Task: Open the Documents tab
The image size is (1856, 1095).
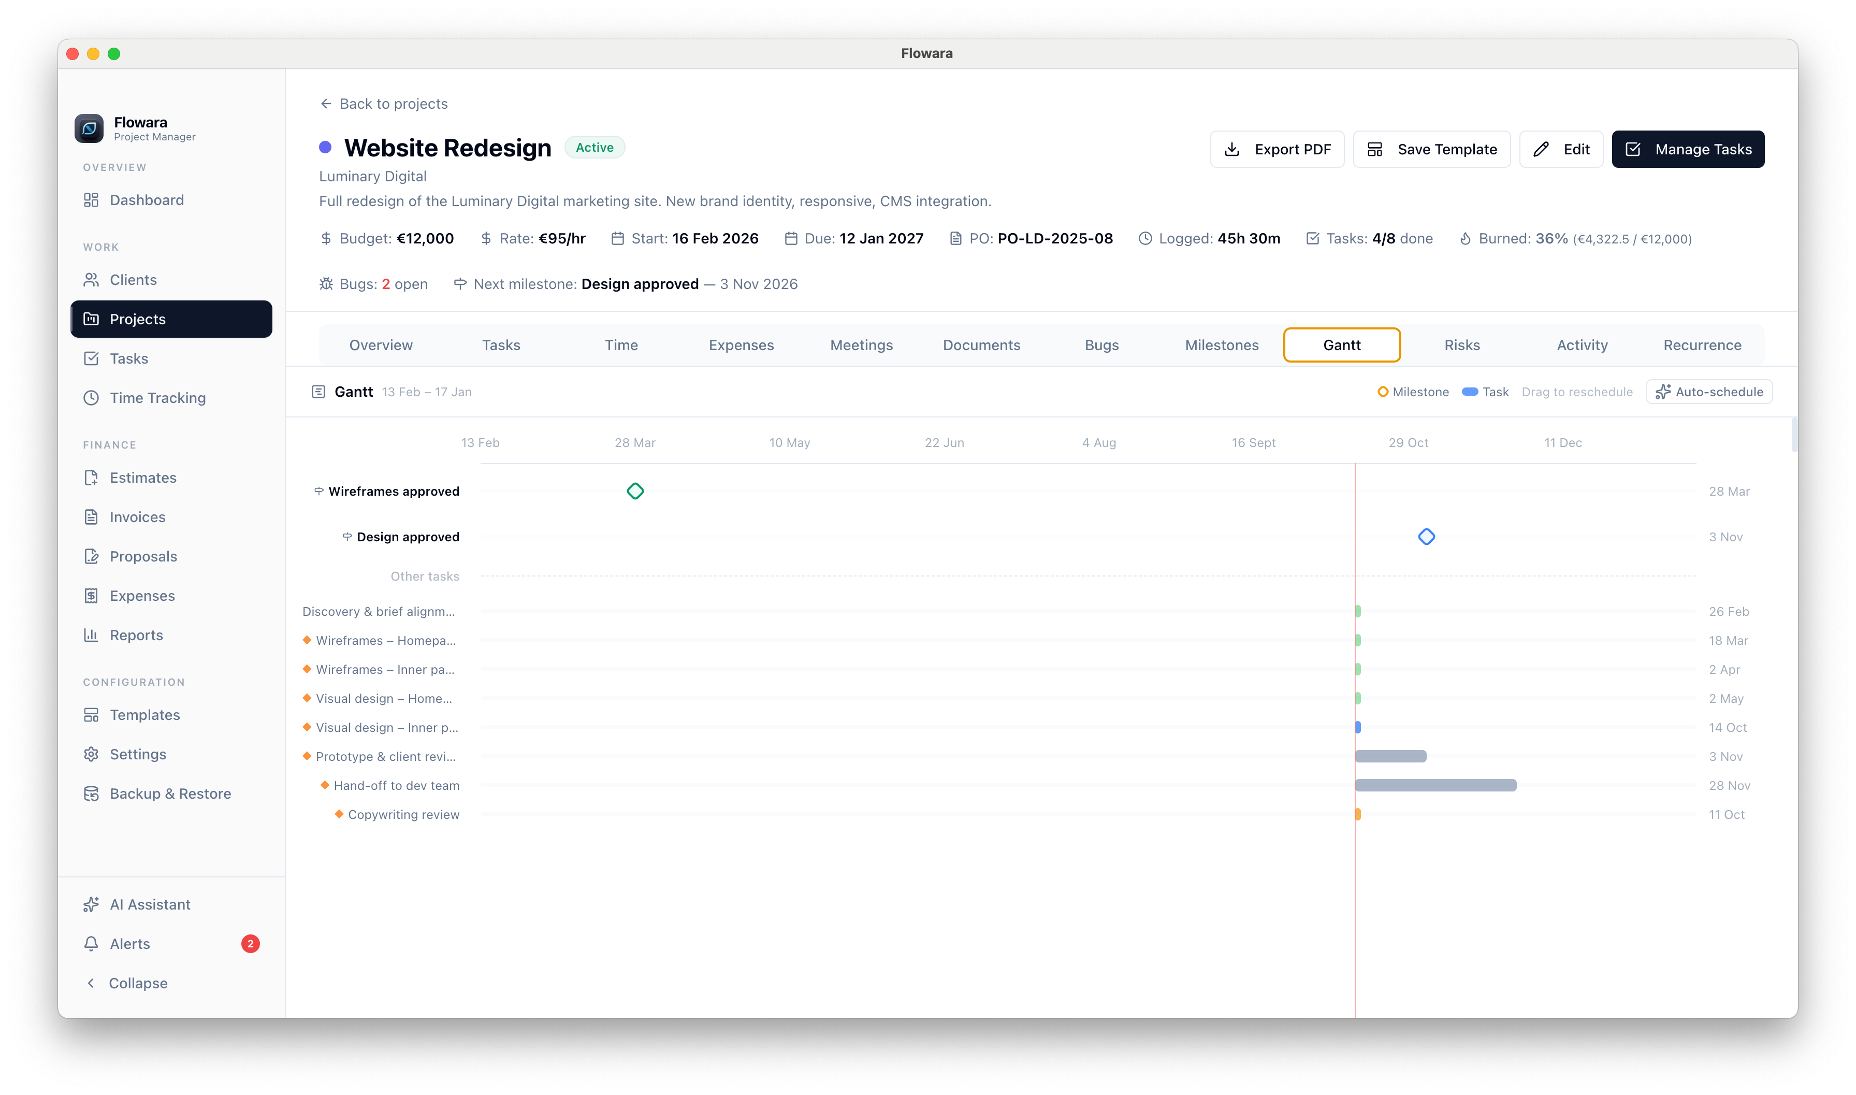Action: 981,345
